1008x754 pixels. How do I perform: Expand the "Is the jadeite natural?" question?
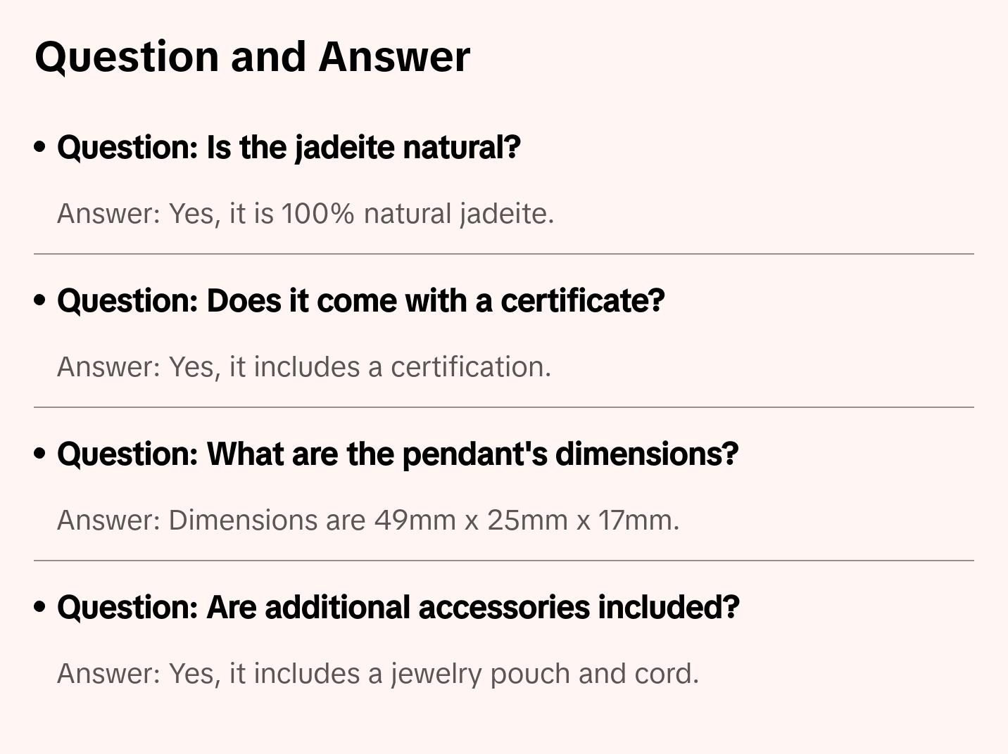289,148
